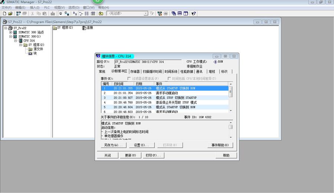The height and width of the screenshot is (193, 334).
Task: Open the 视图(V) menu
Action: tap(59, 7)
